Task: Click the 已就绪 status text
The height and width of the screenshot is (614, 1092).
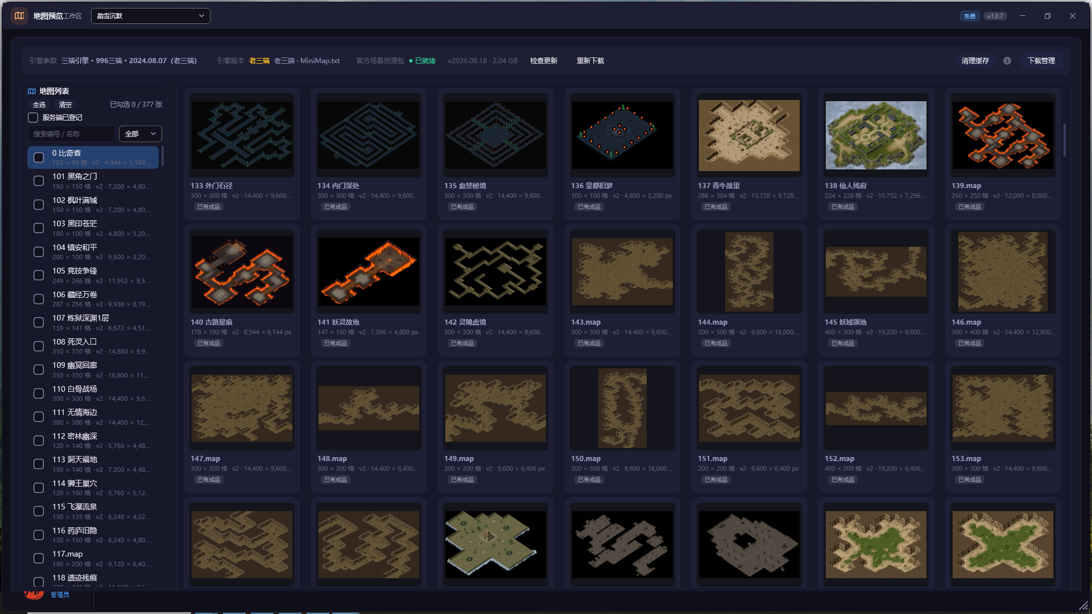Action: click(425, 61)
